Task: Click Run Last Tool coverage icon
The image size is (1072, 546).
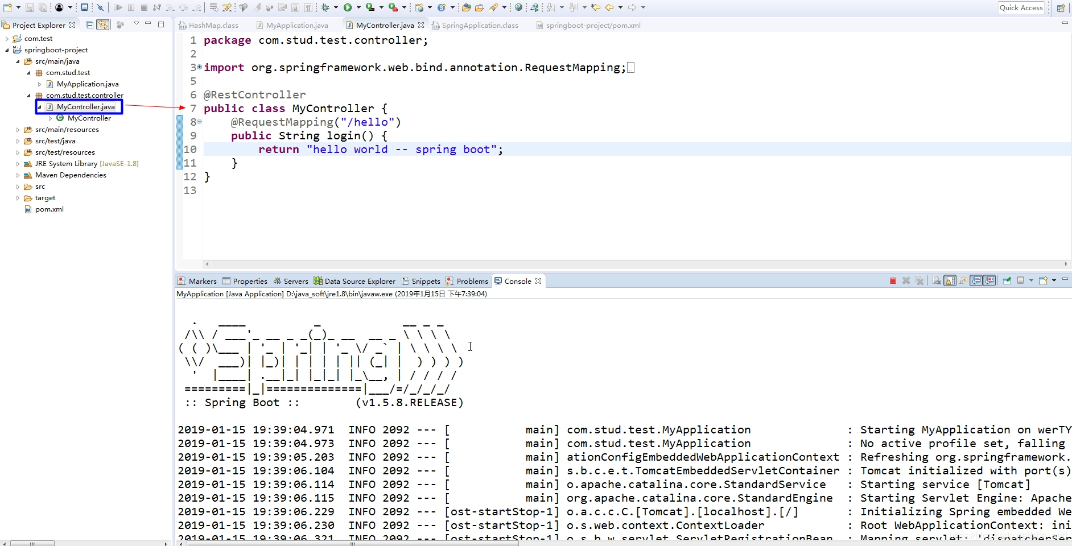Action: click(x=370, y=7)
